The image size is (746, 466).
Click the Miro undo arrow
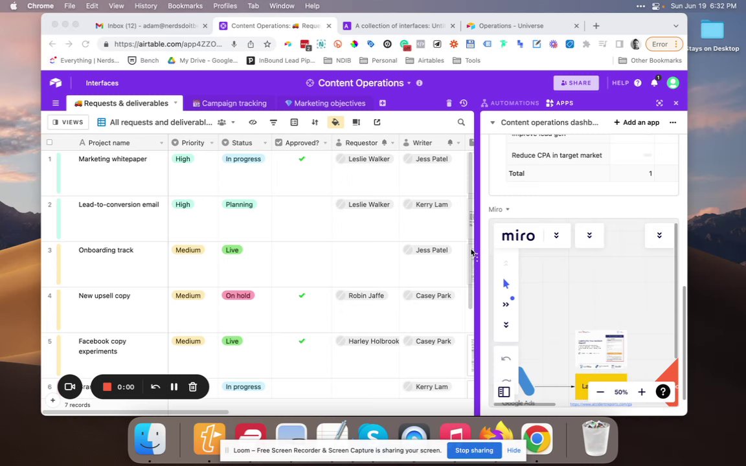(506, 359)
